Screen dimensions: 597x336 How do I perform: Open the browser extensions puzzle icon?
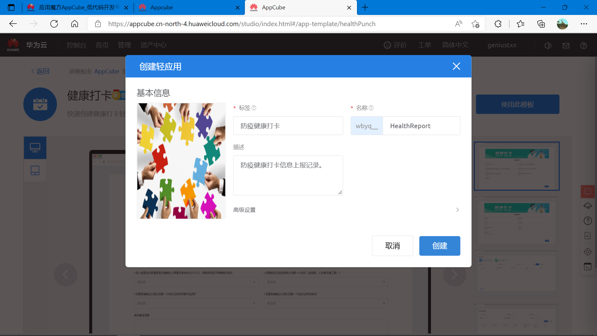pos(498,24)
